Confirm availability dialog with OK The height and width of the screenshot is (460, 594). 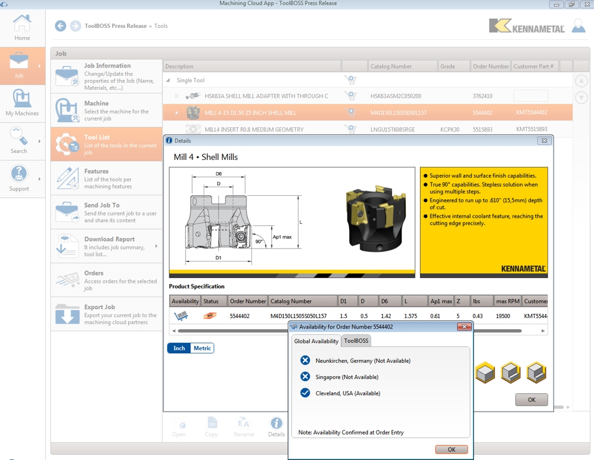pos(451,450)
